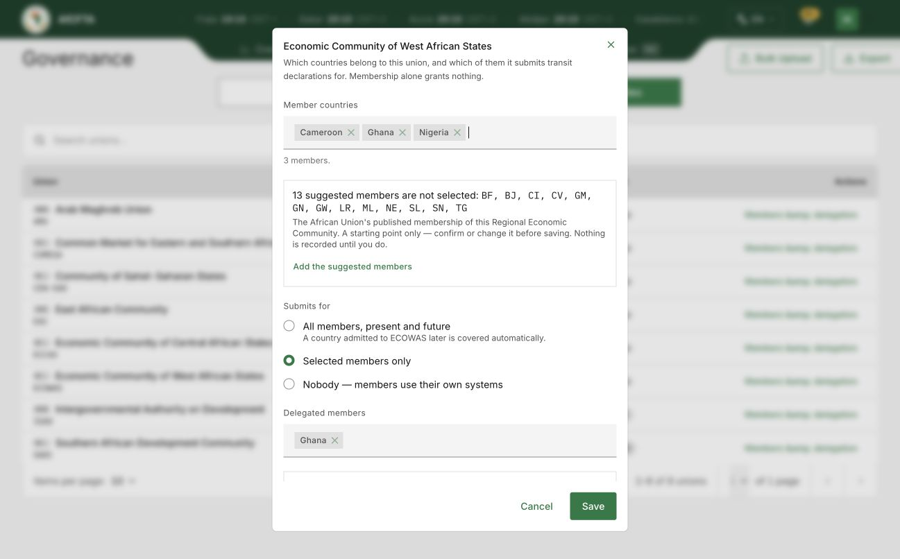Select 'Nobody — members use their own systems'
900x559 pixels.
pyautogui.click(x=289, y=384)
